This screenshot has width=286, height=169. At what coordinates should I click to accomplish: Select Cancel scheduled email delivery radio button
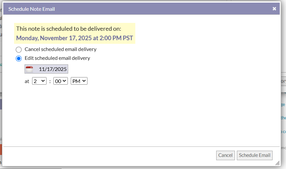(19, 50)
